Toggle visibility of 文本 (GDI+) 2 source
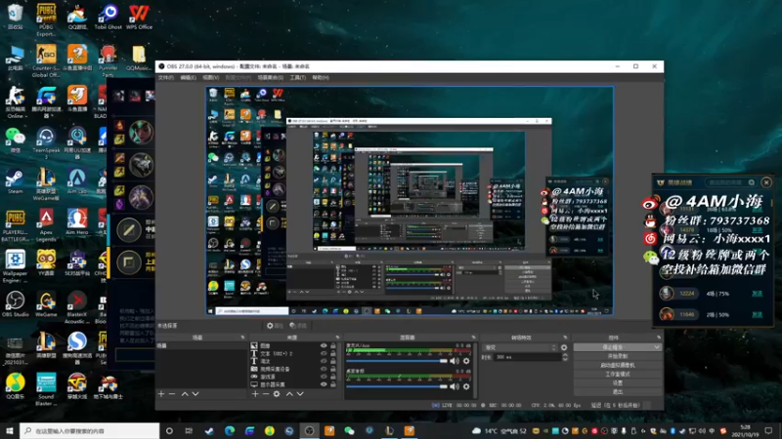 pos(324,353)
